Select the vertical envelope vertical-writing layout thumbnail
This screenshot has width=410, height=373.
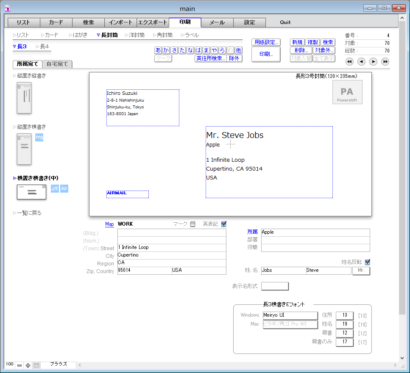point(24,98)
